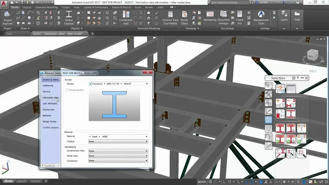Switch to the Objects ribbon tab

point(27,7)
